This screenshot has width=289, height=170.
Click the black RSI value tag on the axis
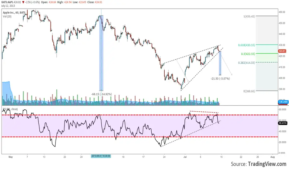[x=283, y=123]
